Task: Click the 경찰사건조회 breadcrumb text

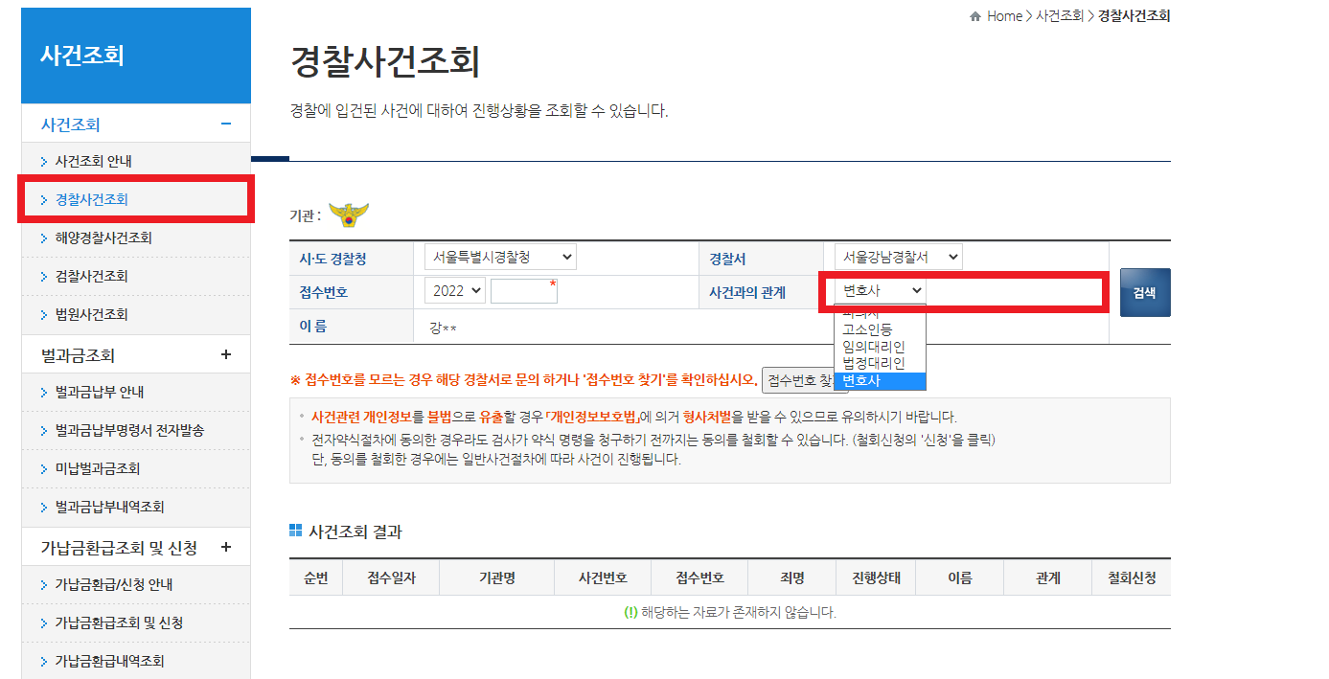Action: 1134,16
